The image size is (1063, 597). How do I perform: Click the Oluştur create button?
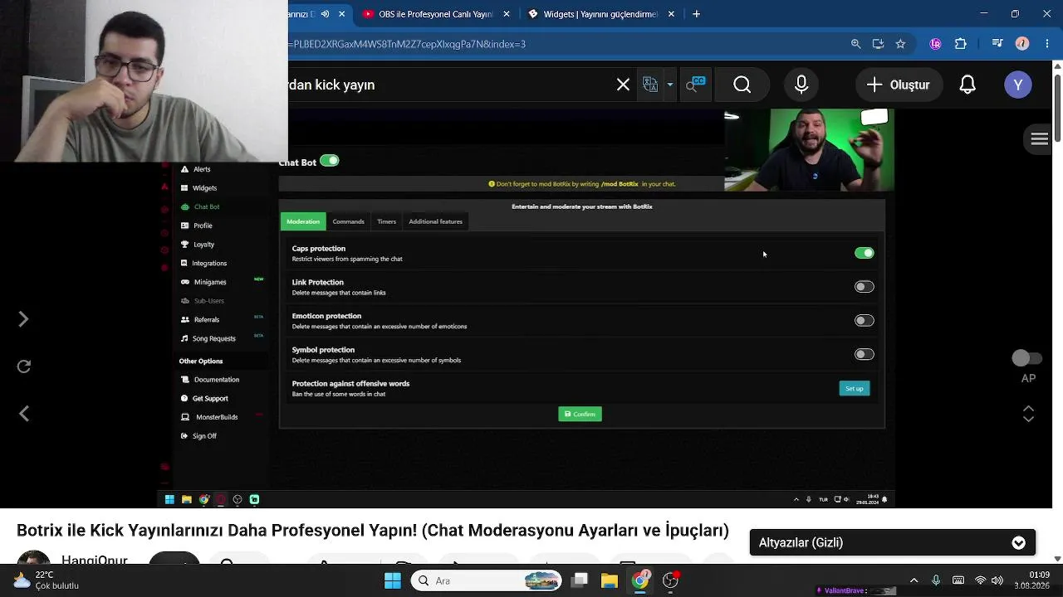[899, 85]
